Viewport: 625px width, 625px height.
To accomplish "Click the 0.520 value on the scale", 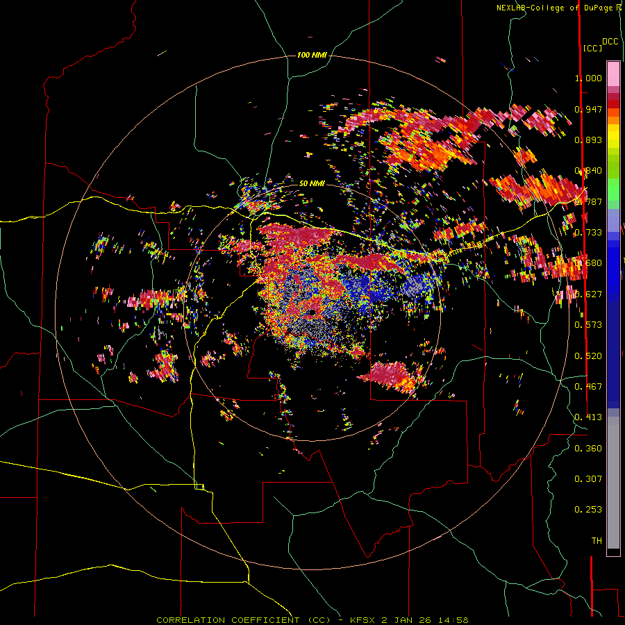I will pyautogui.click(x=588, y=356).
